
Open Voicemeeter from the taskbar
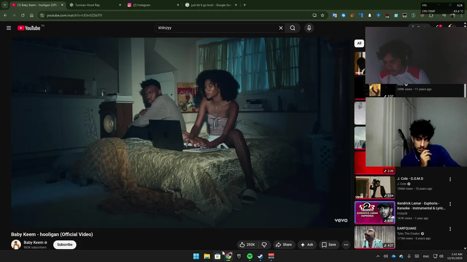click(x=271, y=256)
